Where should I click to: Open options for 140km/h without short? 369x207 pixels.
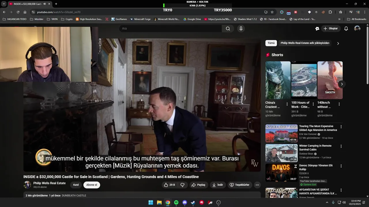pyautogui.click(x=339, y=104)
